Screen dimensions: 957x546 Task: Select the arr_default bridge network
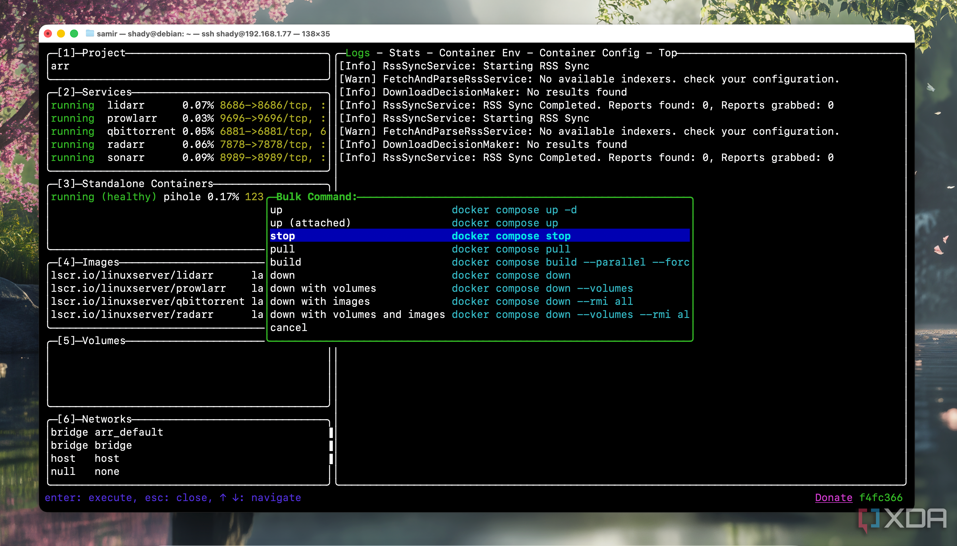(x=128, y=432)
